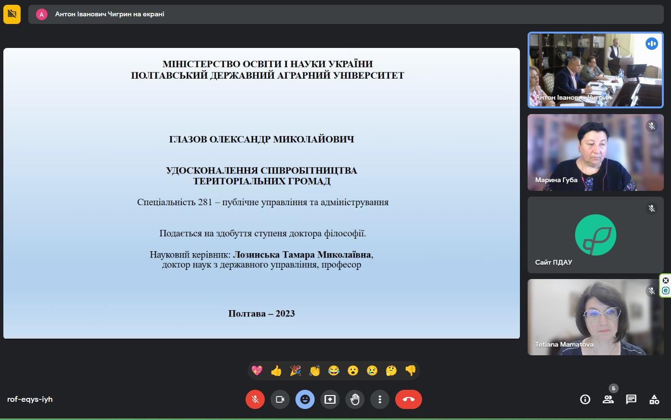Show the participants list
Screen dimensions: 671x420
608,399
